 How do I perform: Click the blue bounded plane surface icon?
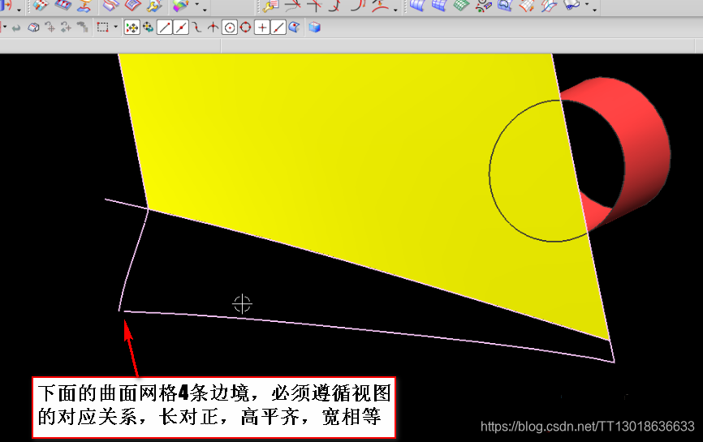pyautogui.click(x=505, y=6)
